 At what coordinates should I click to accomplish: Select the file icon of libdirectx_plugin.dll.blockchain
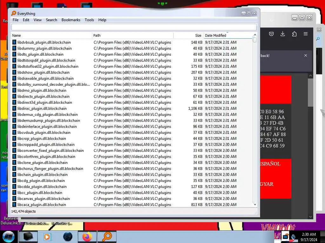tap(14, 96)
